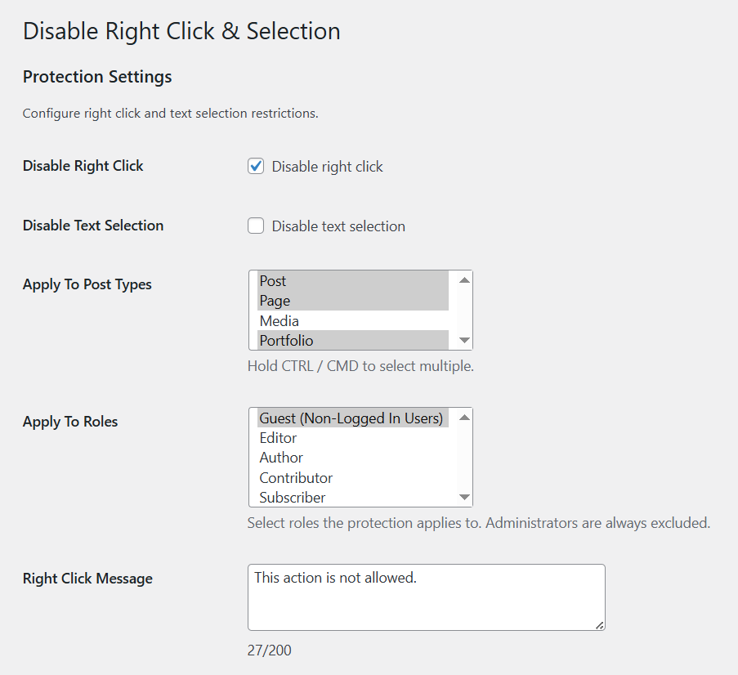Image resolution: width=738 pixels, height=675 pixels.
Task: Click up arrow of roles list scrollbar
Action: click(x=464, y=418)
